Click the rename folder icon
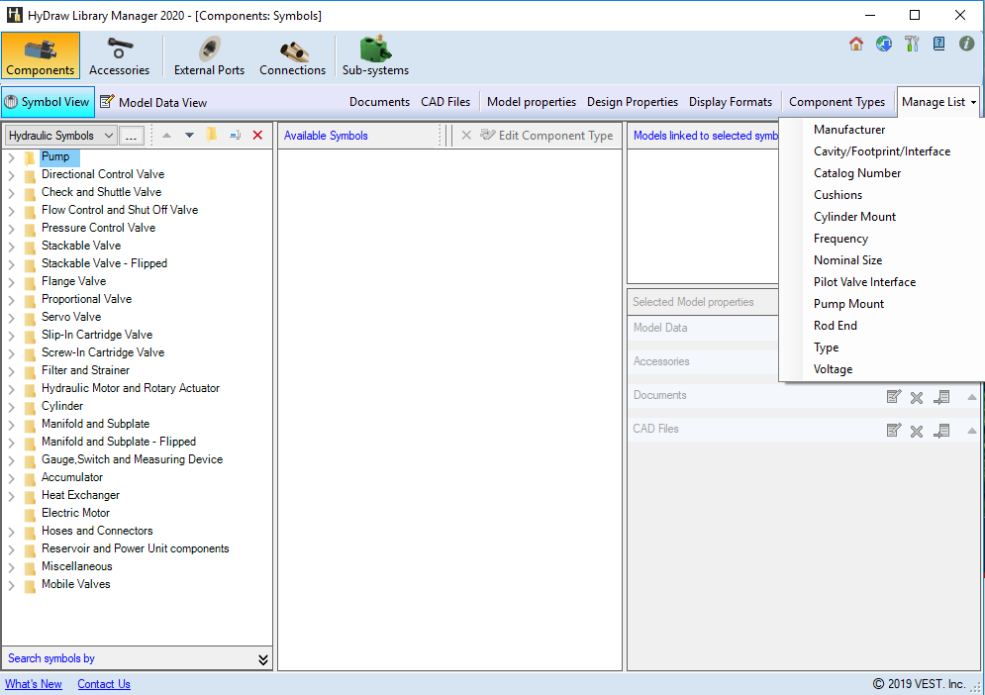 (235, 135)
